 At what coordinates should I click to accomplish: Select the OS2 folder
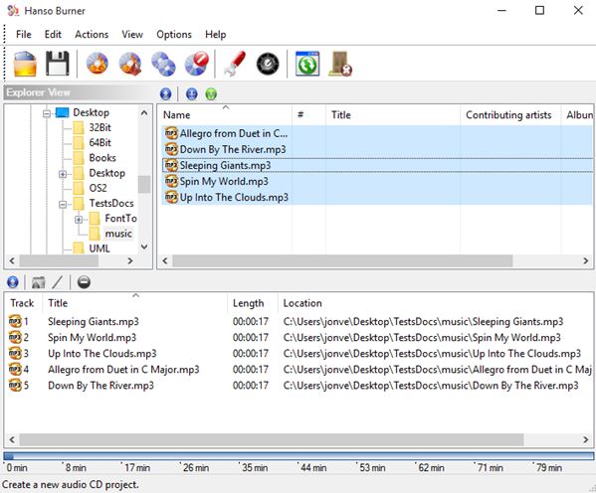pos(98,188)
